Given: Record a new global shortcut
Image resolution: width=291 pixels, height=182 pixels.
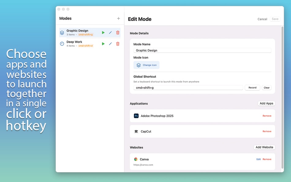Looking at the screenshot, I should click(252, 88).
